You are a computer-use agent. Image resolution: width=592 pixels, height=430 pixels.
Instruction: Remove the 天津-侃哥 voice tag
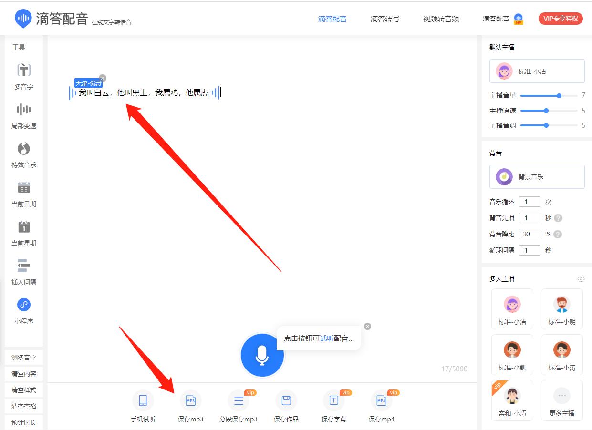[x=103, y=78]
